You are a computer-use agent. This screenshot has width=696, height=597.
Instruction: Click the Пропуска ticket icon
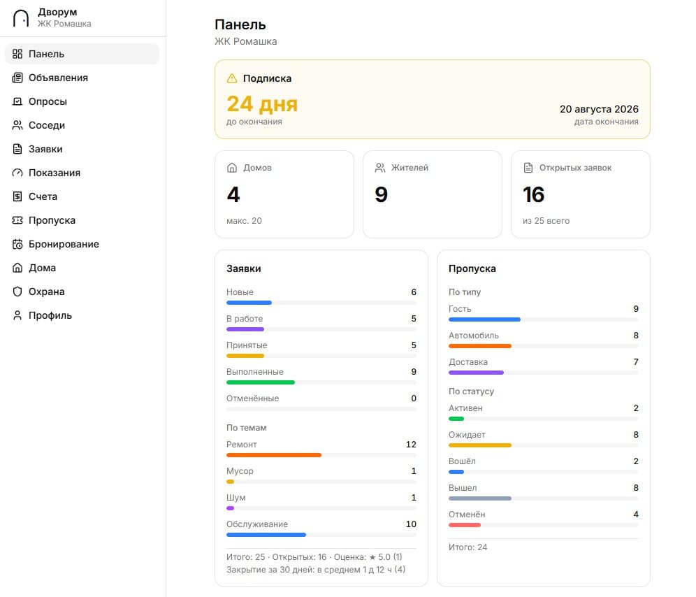coord(17,220)
